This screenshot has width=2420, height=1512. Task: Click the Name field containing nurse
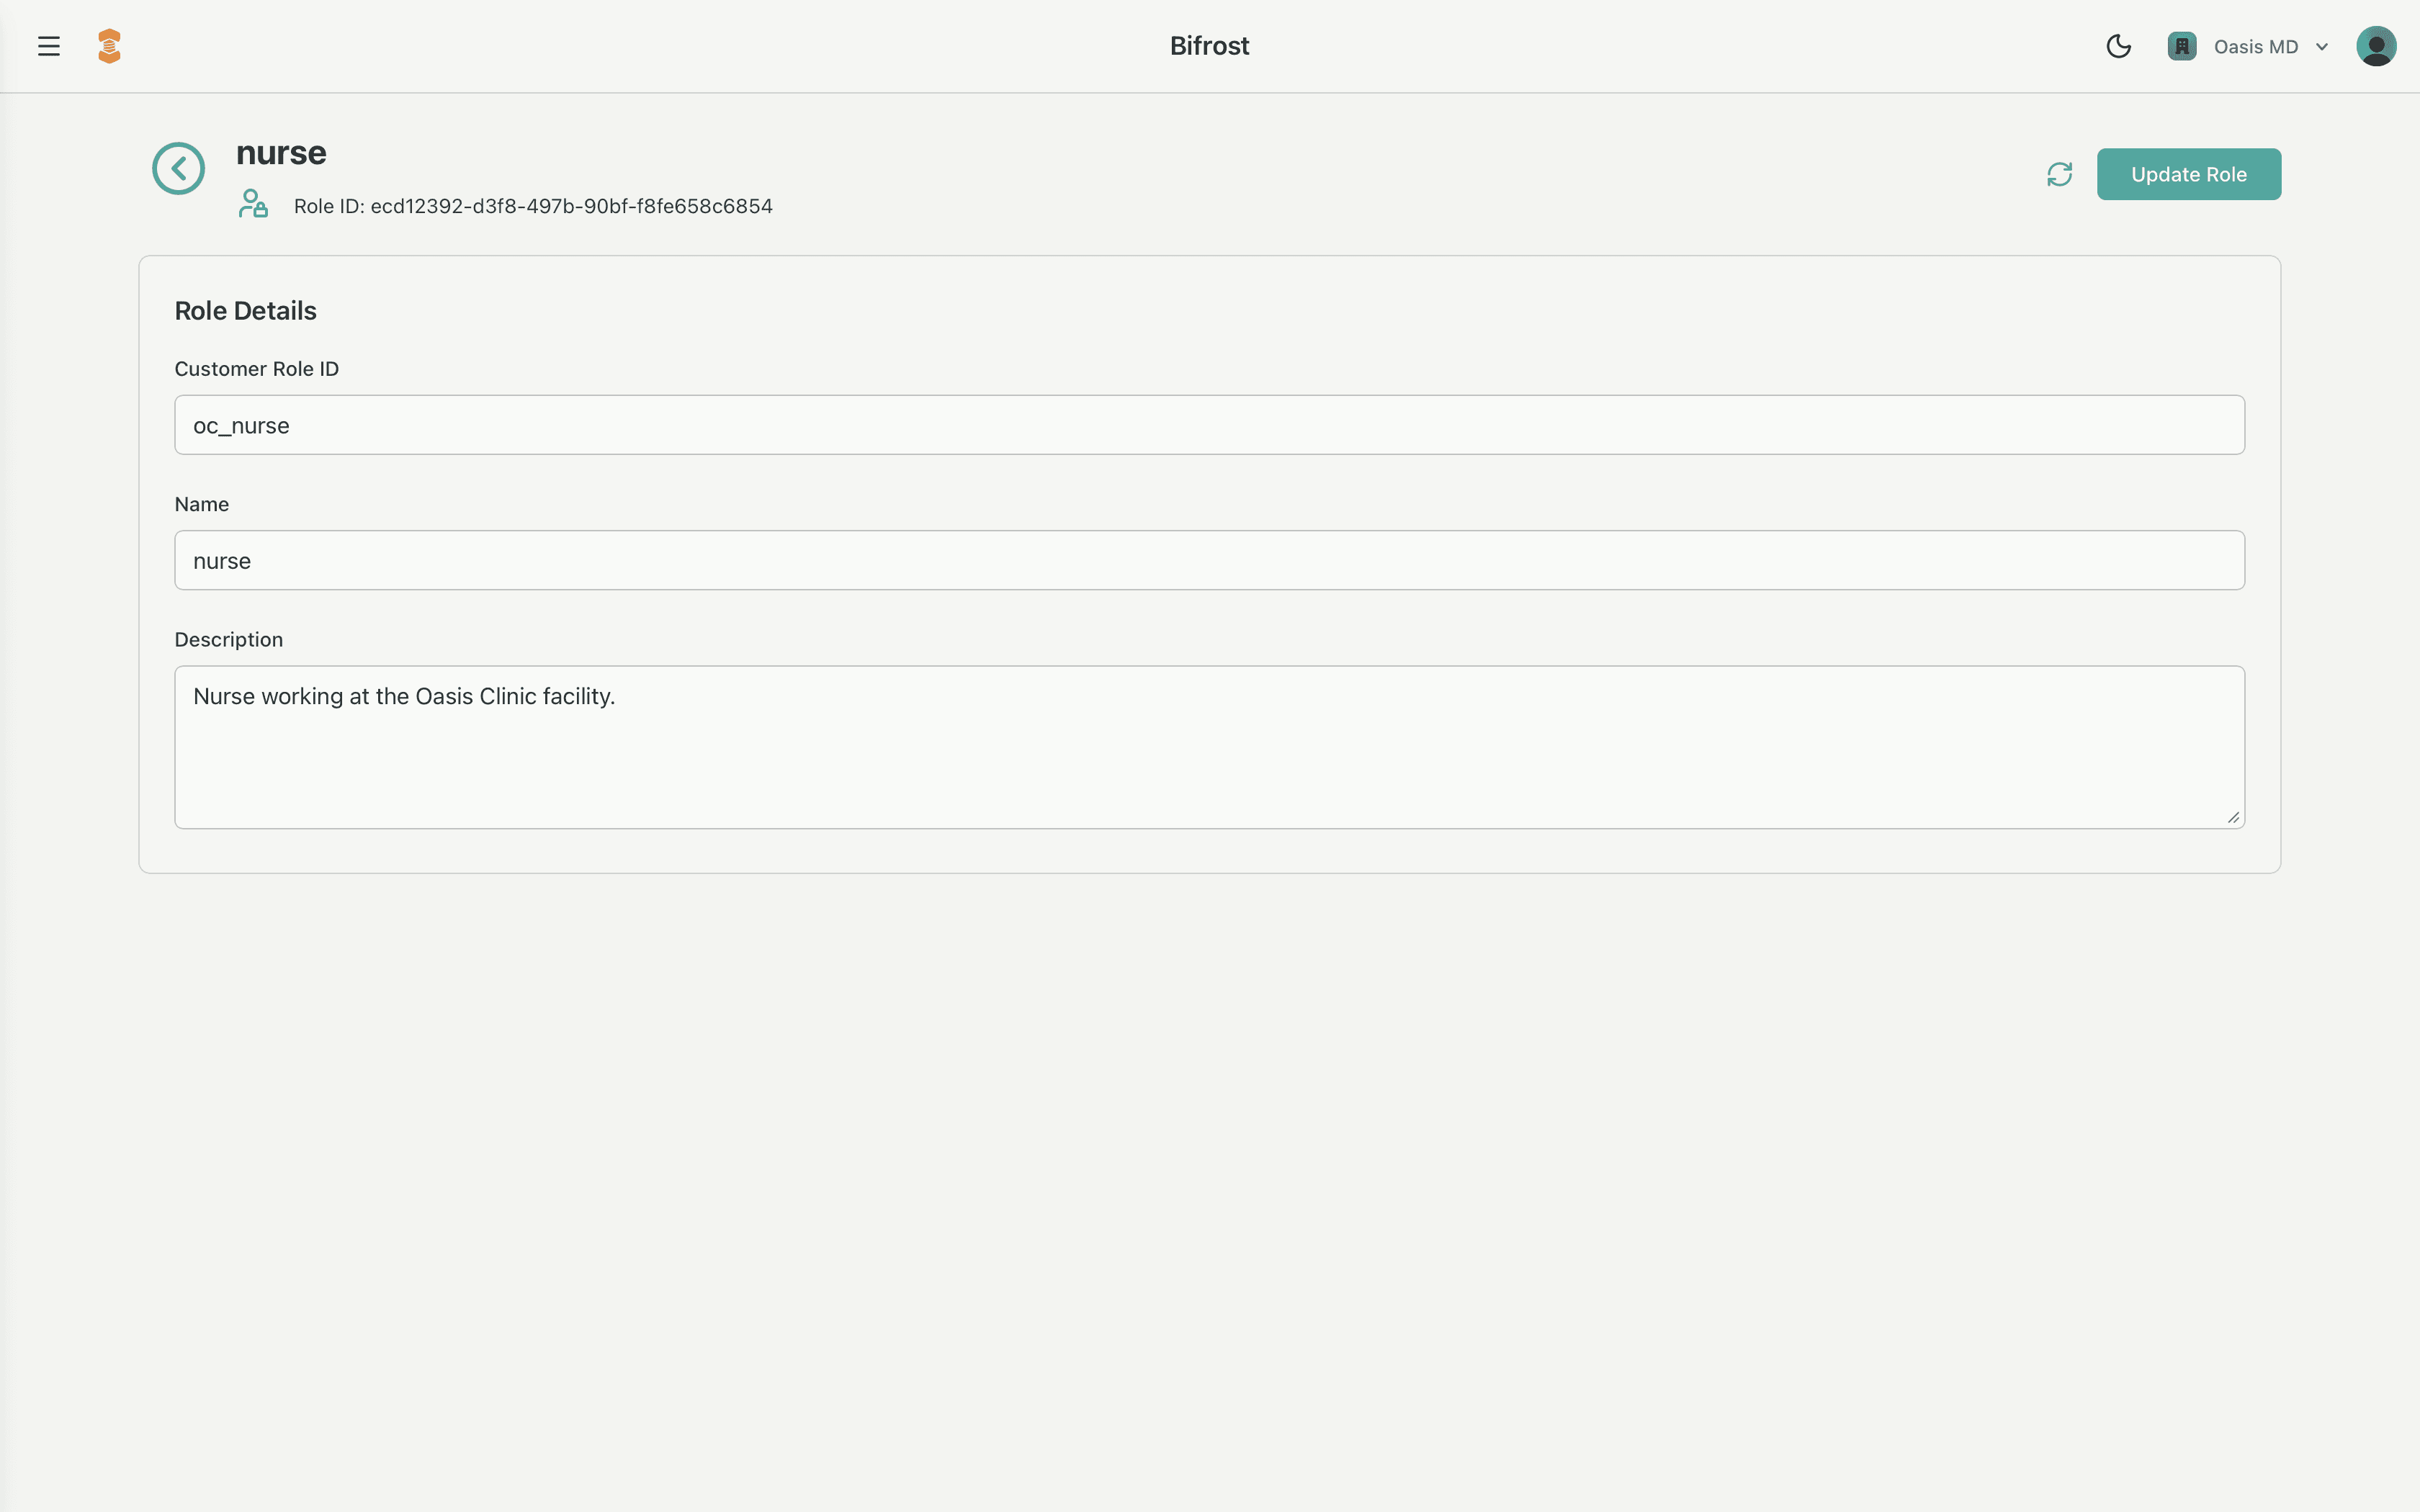(1209, 560)
